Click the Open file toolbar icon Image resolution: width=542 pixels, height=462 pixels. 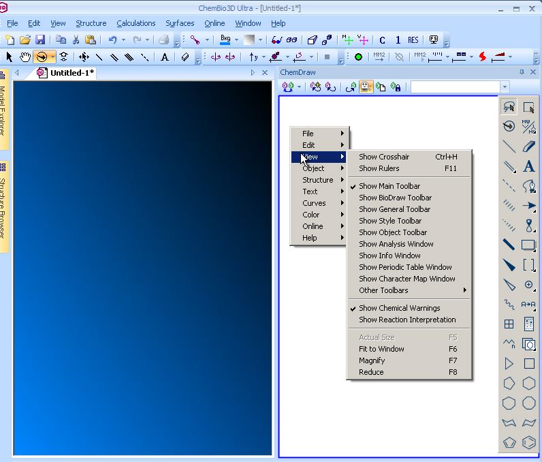(x=25, y=40)
